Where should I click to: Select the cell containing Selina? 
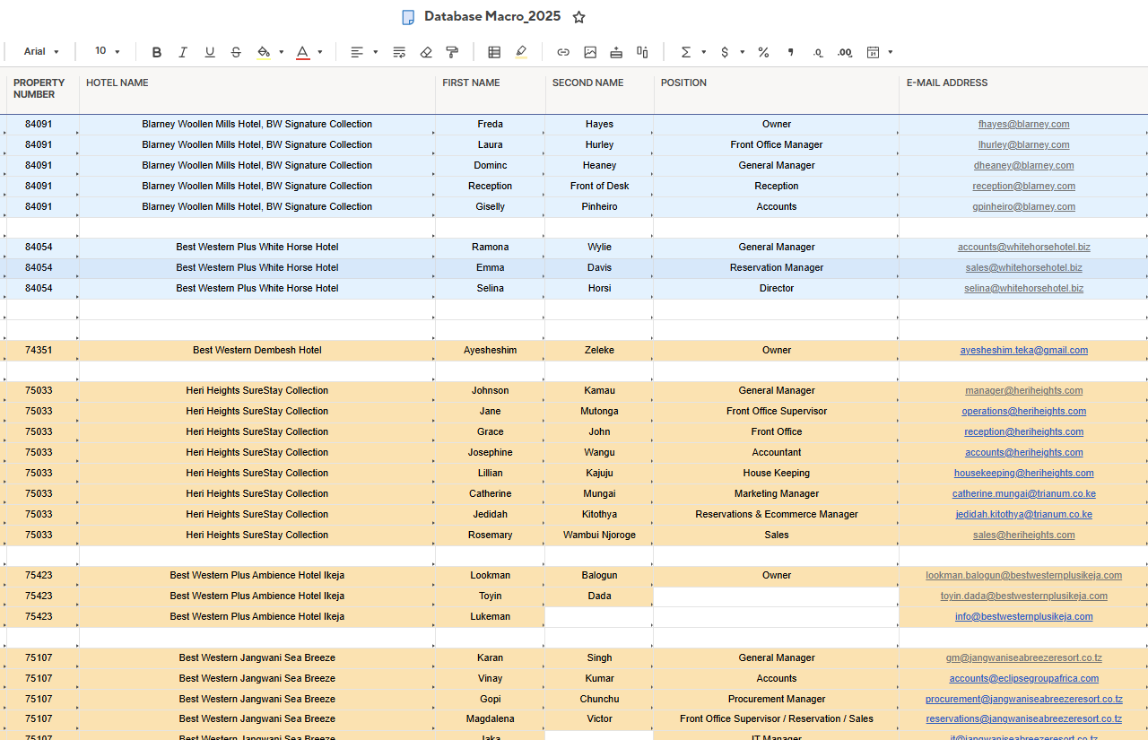(491, 289)
